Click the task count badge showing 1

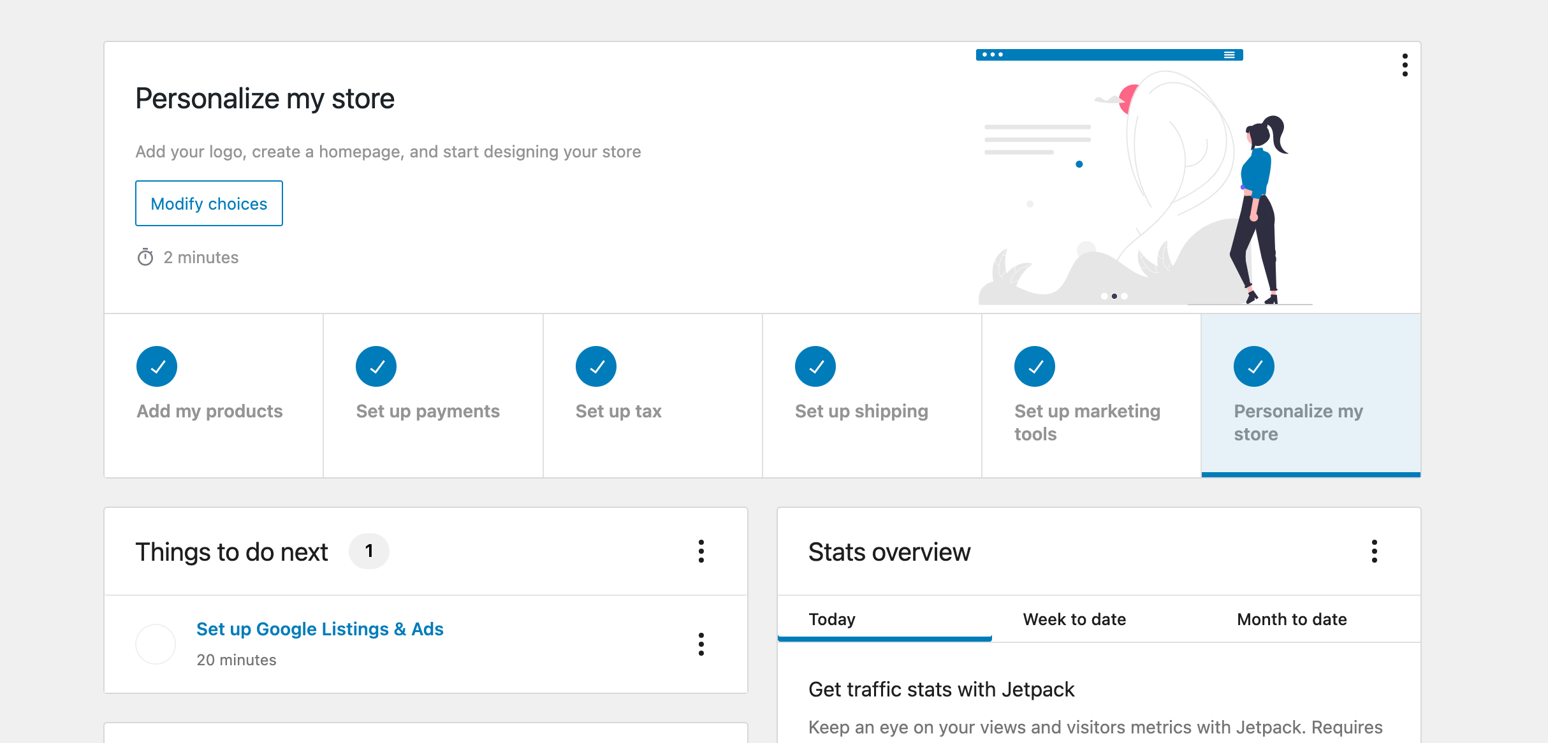tap(369, 551)
